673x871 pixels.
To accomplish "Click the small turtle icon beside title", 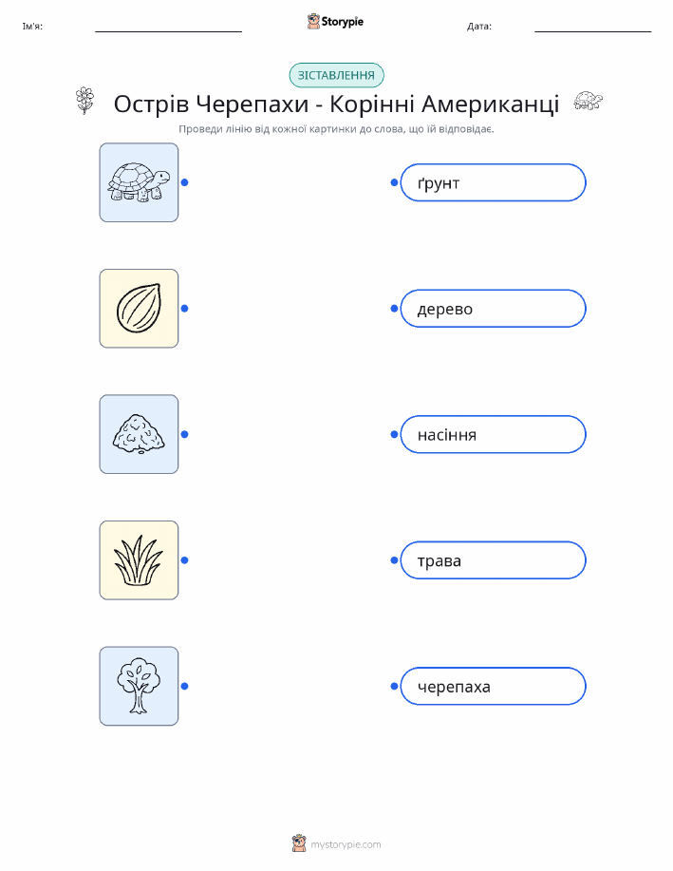I will pos(588,101).
